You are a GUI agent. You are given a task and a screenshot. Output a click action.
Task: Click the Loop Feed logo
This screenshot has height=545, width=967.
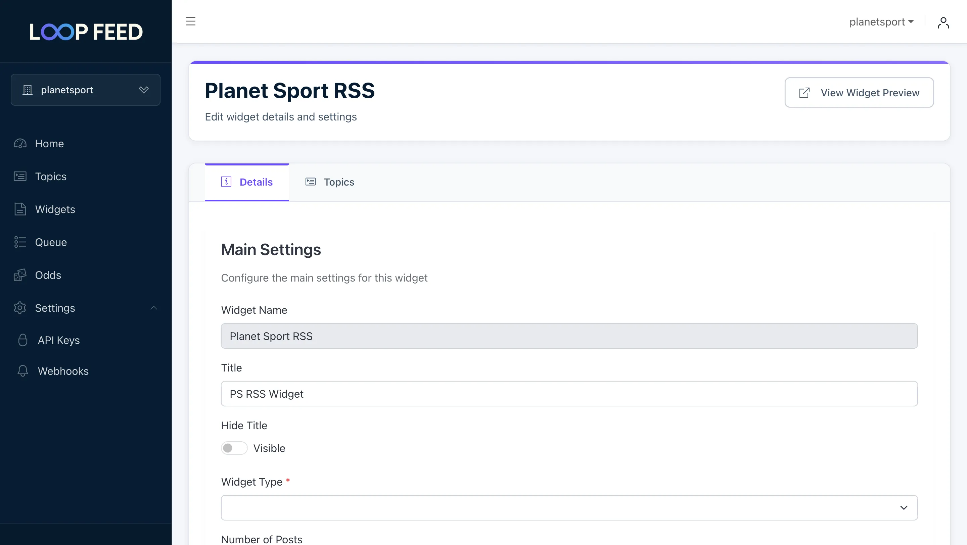pyautogui.click(x=86, y=32)
